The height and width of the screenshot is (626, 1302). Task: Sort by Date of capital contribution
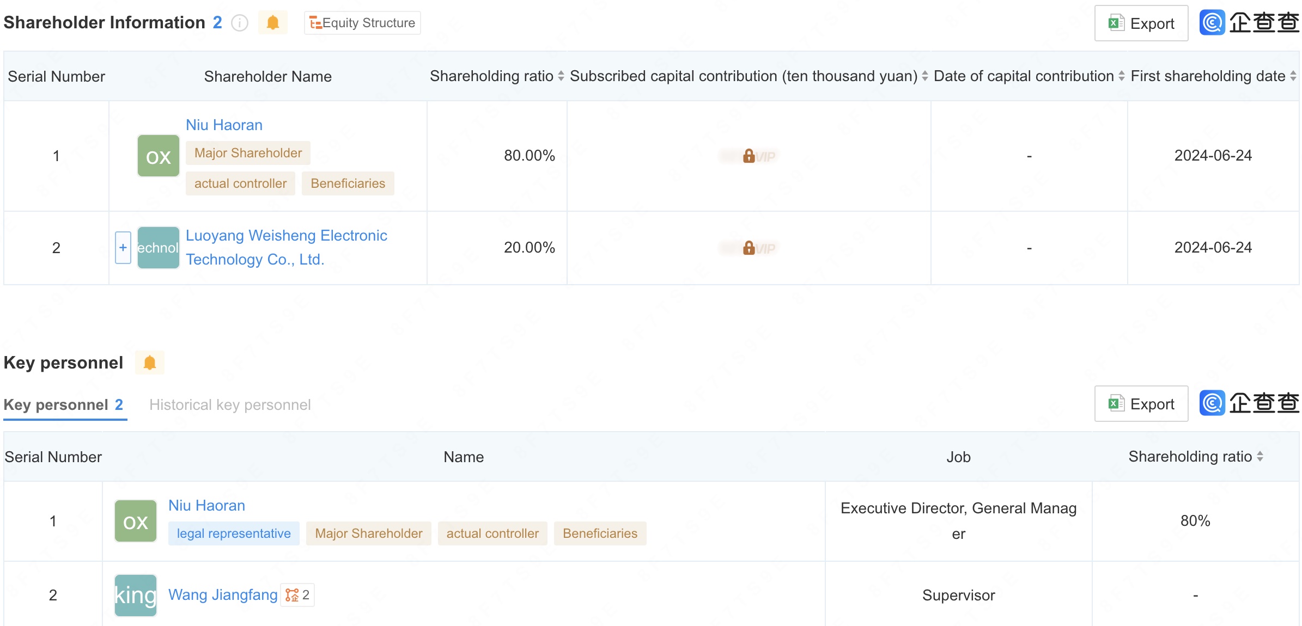tap(1121, 76)
